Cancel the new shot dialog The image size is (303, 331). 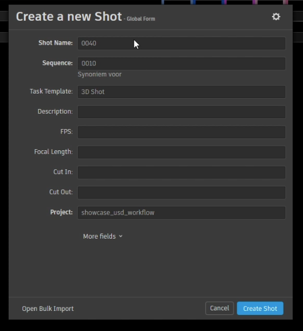(219, 308)
